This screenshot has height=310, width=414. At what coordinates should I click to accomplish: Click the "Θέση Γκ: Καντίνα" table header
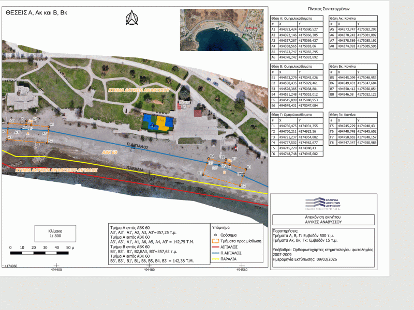pyautogui.click(x=353, y=115)
